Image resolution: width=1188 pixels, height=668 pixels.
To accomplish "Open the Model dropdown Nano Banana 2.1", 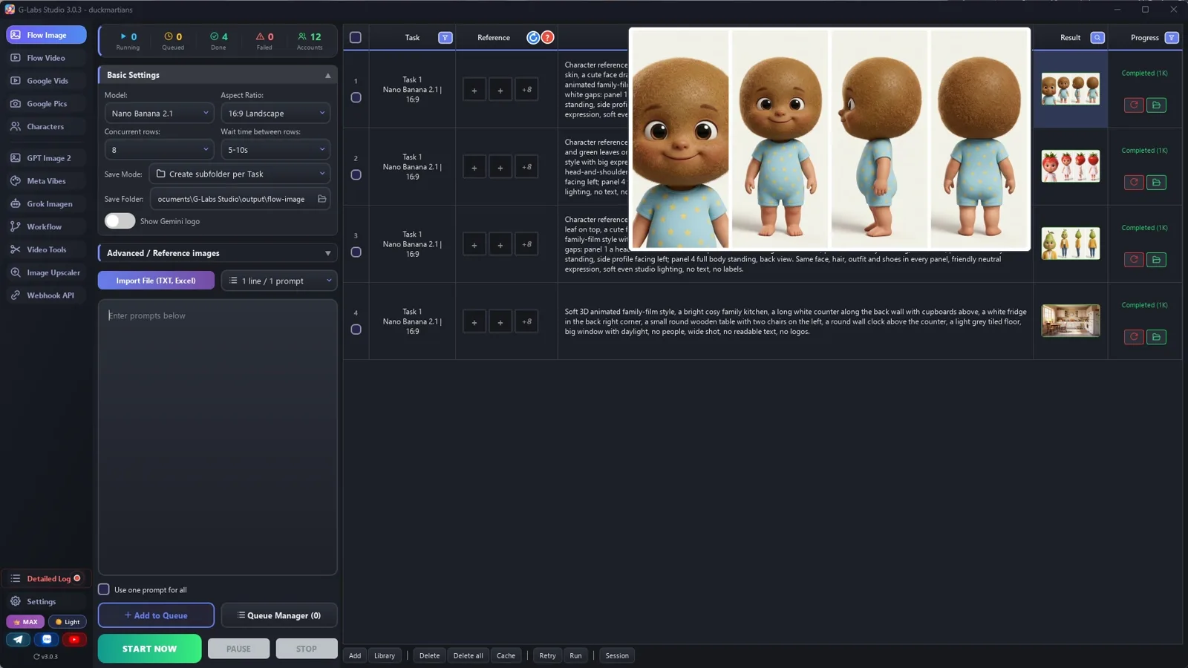I will click(159, 114).
